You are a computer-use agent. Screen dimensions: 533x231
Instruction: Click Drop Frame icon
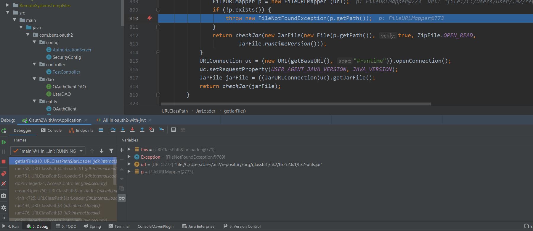coord(152,130)
